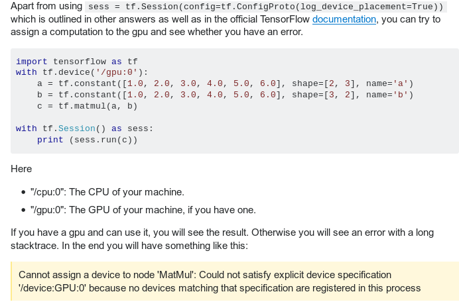Click the '/device:GPU:0' text in the error message

tap(50, 288)
